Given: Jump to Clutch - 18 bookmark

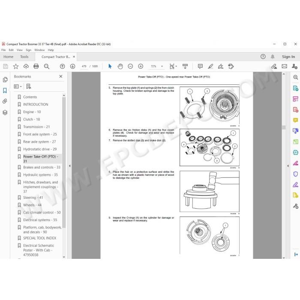Looking at the screenshot, I should 32,120.
